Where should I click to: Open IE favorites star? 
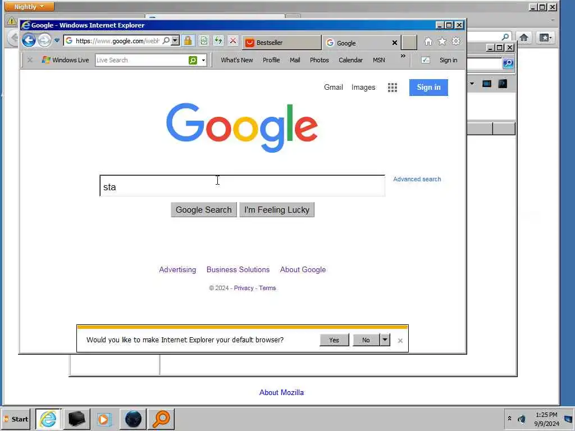coord(442,42)
